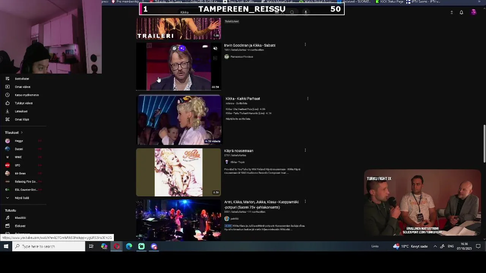Screen dimensions: 486x273
Task: Open Tykätyt videot thumbs-up icon
Action: click(x=7, y=103)
